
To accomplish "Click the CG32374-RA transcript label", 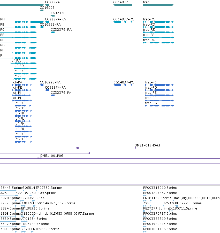I will pyautogui.click(x=56, y=19).
